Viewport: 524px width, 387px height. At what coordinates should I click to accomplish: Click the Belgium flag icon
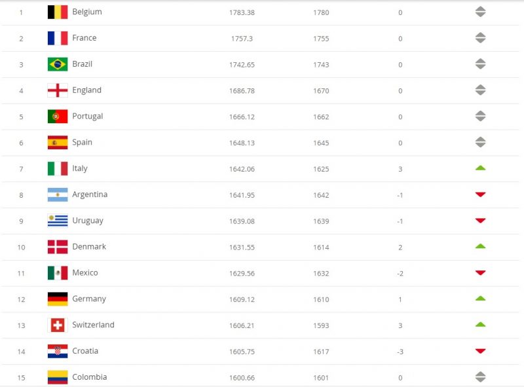[x=58, y=12]
